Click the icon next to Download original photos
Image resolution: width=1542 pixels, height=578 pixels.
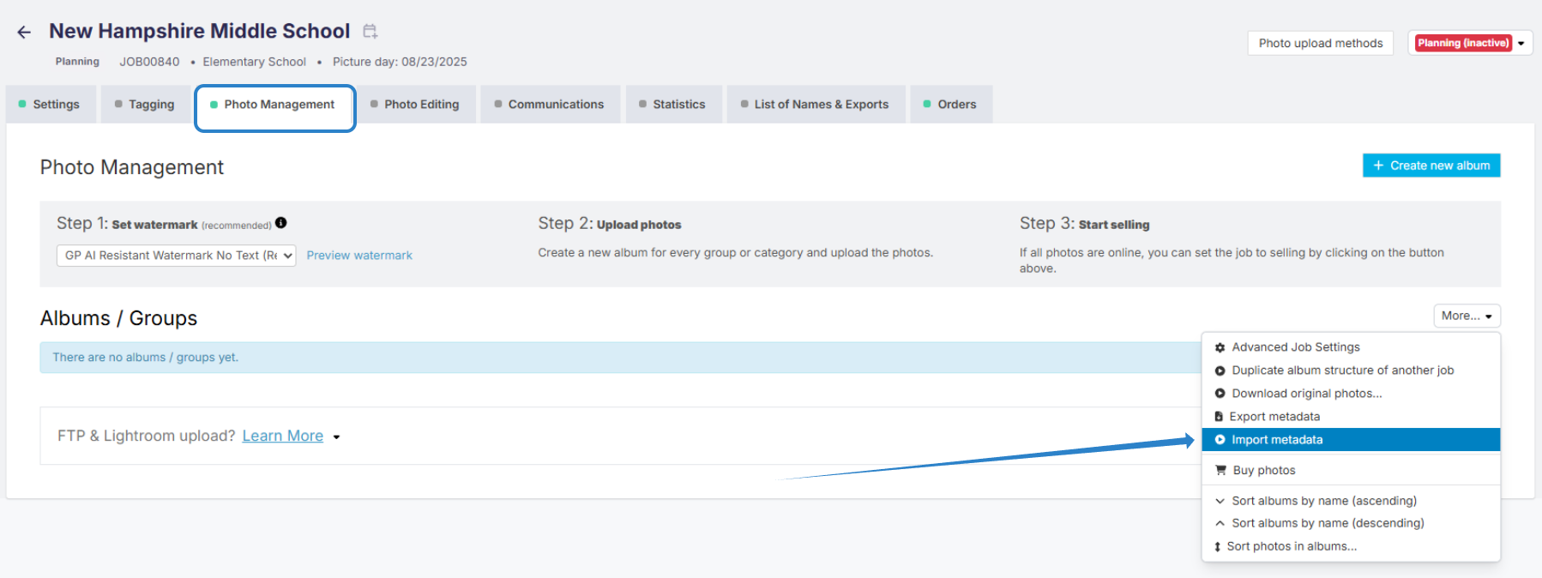pyautogui.click(x=1220, y=394)
